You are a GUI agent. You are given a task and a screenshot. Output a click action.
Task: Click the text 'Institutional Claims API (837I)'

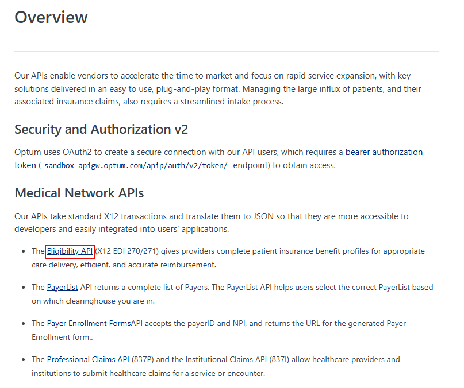(x=237, y=360)
